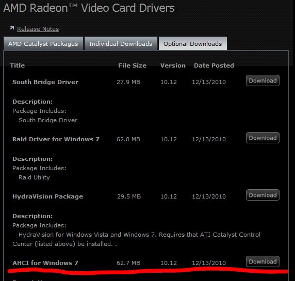Click the Date Posted column header

pyautogui.click(x=214, y=65)
